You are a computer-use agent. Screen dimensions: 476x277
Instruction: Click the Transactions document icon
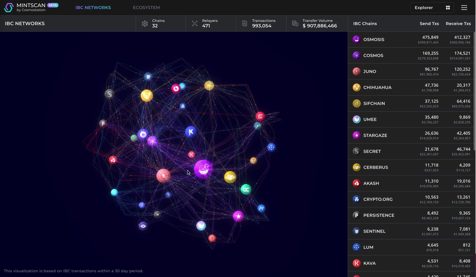click(245, 23)
